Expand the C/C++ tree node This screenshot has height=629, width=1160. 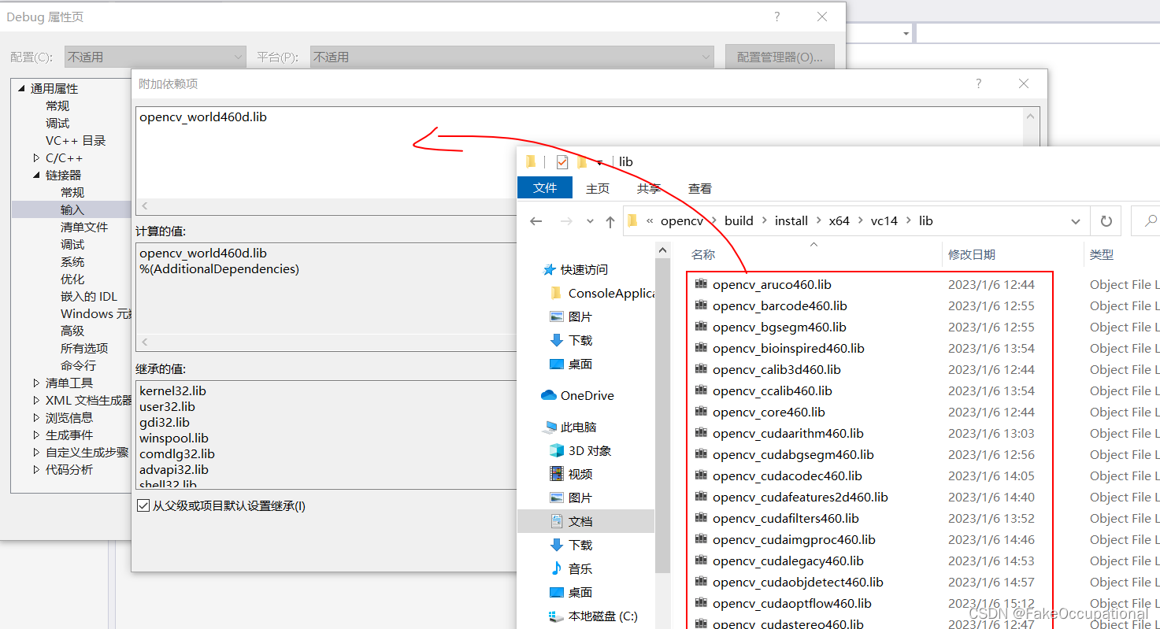[x=36, y=158]
